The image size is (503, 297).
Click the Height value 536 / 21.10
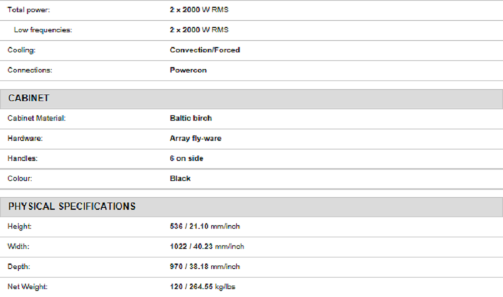tap(190, 227)
